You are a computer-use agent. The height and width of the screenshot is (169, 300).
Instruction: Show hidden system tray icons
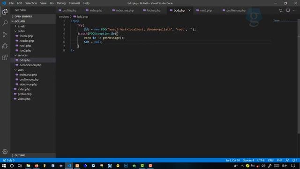[x=242, y=166]
